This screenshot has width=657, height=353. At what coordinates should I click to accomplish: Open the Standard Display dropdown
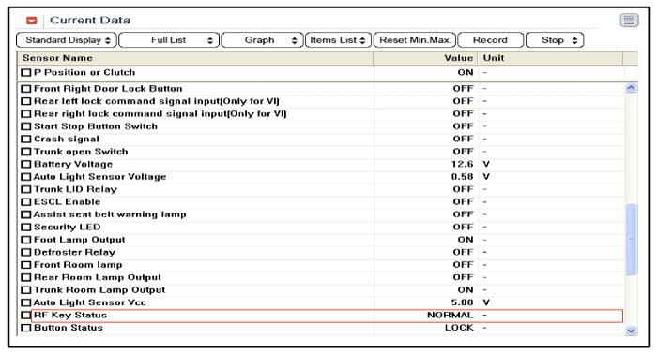pos(67,40)
